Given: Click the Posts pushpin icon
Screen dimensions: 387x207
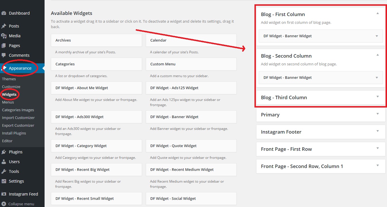Looking at the screenshot, I should point(4,26).
